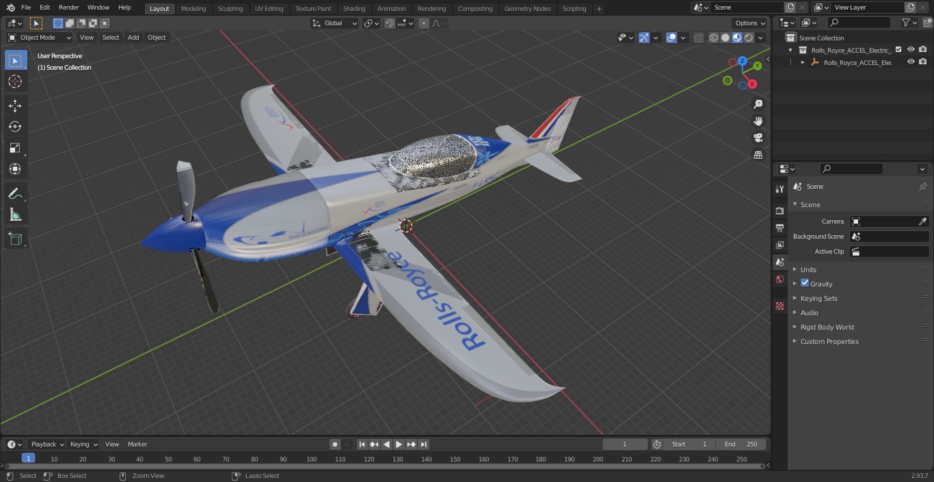
Task: Click the viewport zoom magnifier icon
Action: point(758,104)
